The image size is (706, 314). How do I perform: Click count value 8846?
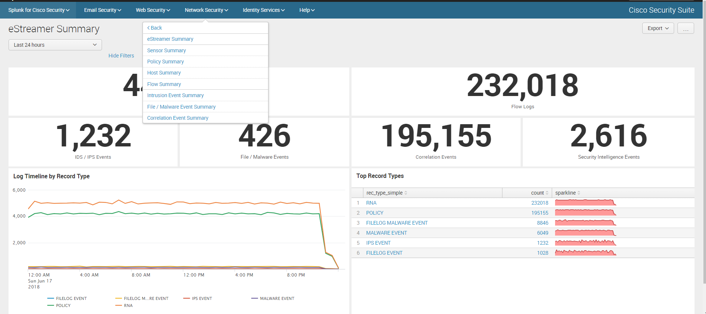(x=542, y=223)
